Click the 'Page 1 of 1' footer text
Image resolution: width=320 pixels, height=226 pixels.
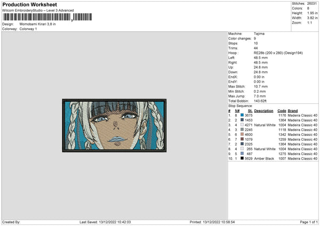(309, 222)
